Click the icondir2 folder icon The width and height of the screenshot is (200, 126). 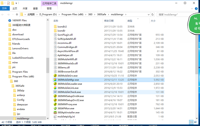(x=55, y=27)
